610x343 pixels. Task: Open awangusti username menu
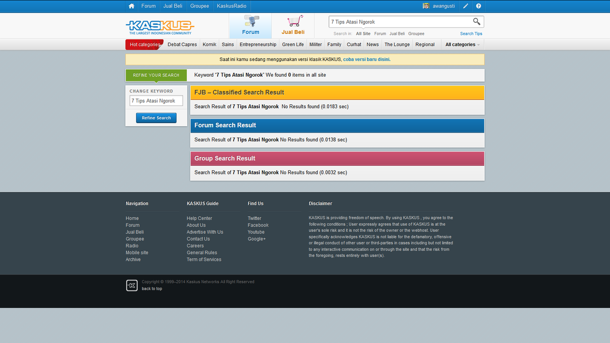tap(444, 6)
